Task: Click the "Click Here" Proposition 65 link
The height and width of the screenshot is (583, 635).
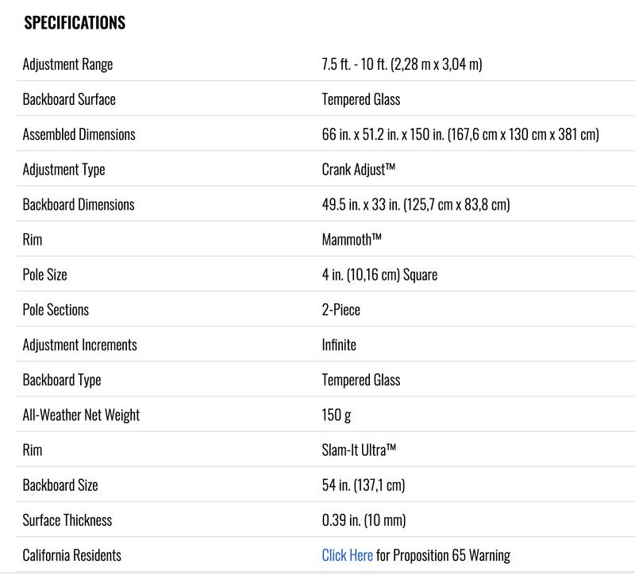Action: [x=347, y=555]
